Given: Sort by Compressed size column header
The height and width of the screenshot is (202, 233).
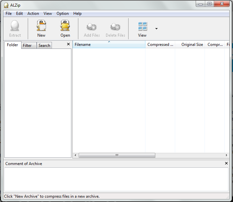Looking at the screenshot, I should [x=160, y=44].
